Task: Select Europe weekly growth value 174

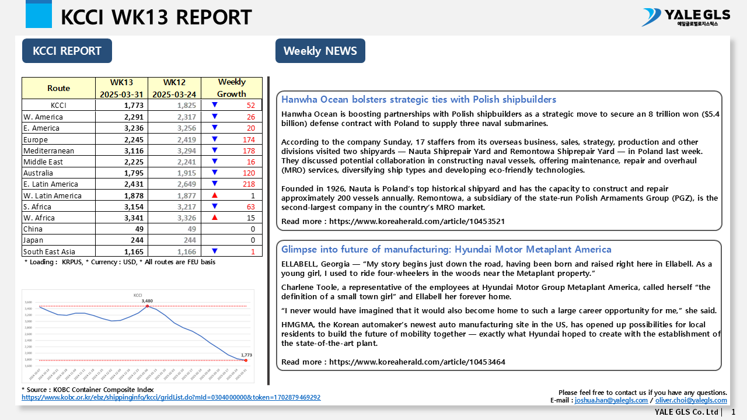Action: pyautogui.click(x=249, y=139)
